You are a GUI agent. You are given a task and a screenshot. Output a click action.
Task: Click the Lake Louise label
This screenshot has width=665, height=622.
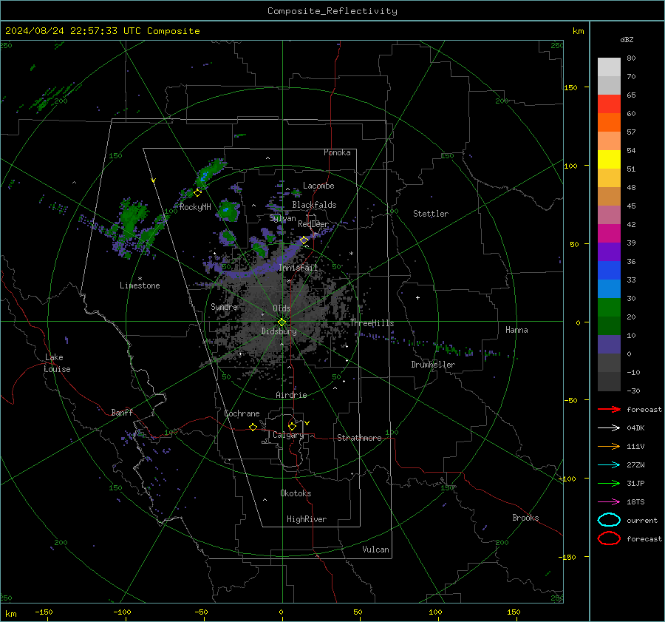click(x=58, y=363)
